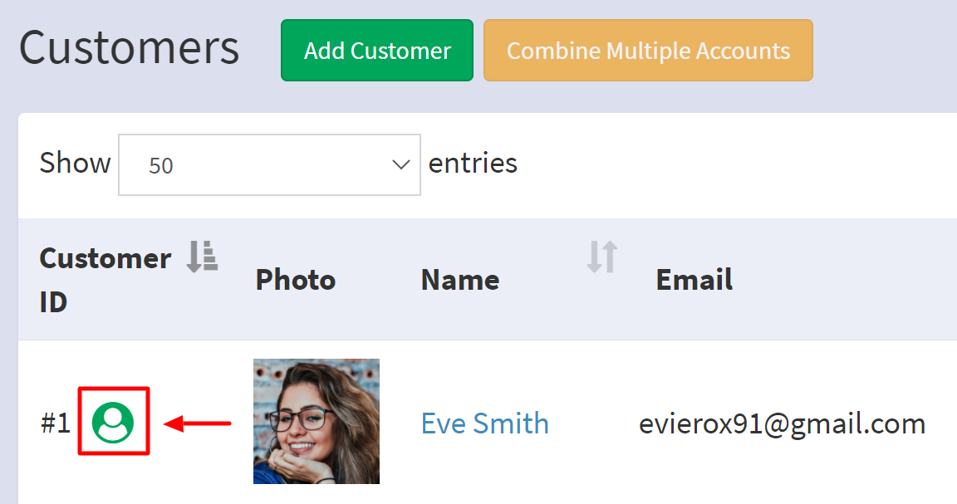Sort by Customer ID using sort icon
The image size is (957, 504).
pos(202,257)
